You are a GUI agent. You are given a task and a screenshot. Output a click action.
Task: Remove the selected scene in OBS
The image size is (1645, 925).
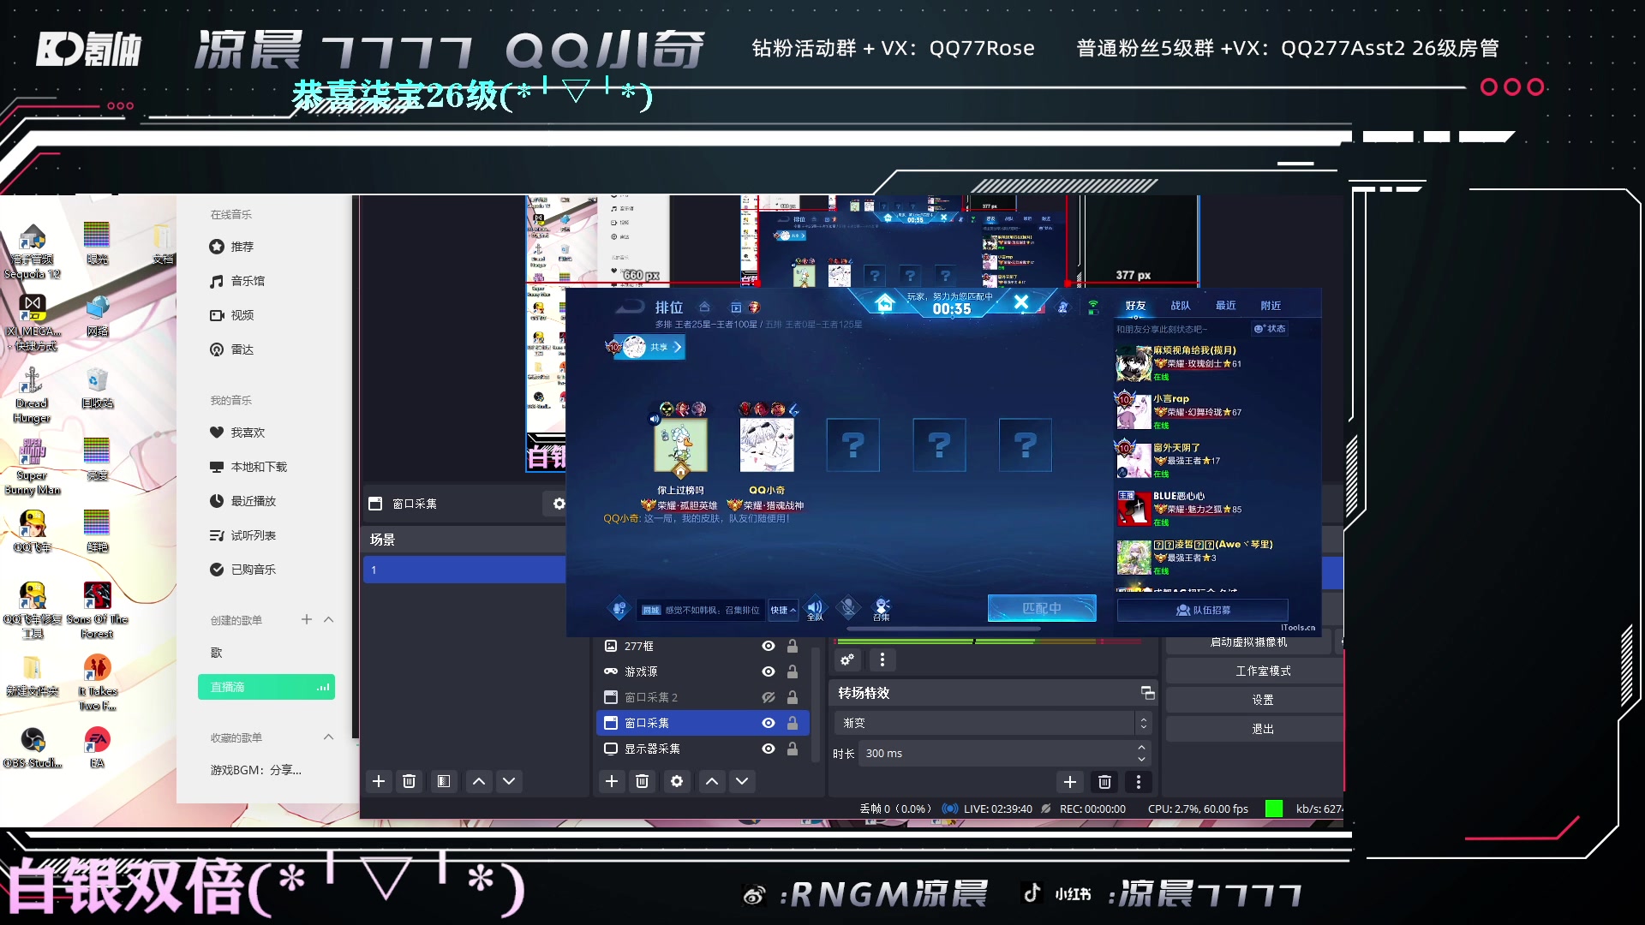410,781
